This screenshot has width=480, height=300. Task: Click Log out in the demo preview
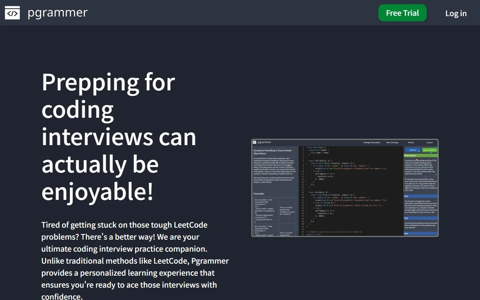(x=429, y=142)
